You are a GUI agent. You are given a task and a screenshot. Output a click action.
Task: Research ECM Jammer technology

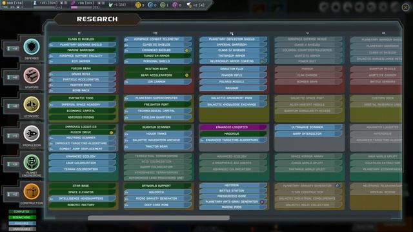coord(83,61)
